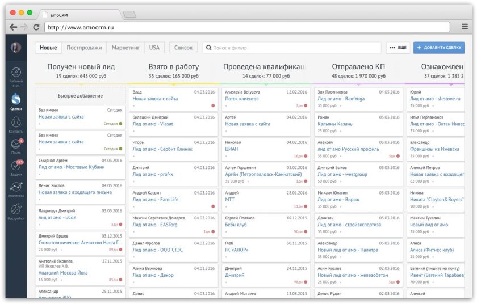Viewport: 477px width, 304px height.
Task: Select the Постпродажи pipeline tab
Action: (x=84, y=48)
